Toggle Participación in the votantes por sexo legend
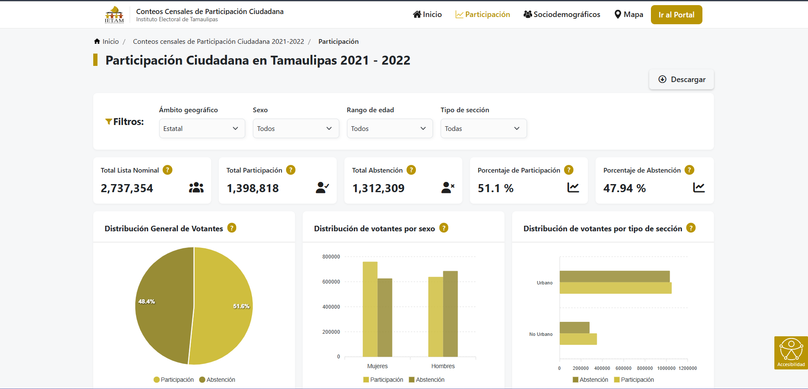 [x=383, y=379]
